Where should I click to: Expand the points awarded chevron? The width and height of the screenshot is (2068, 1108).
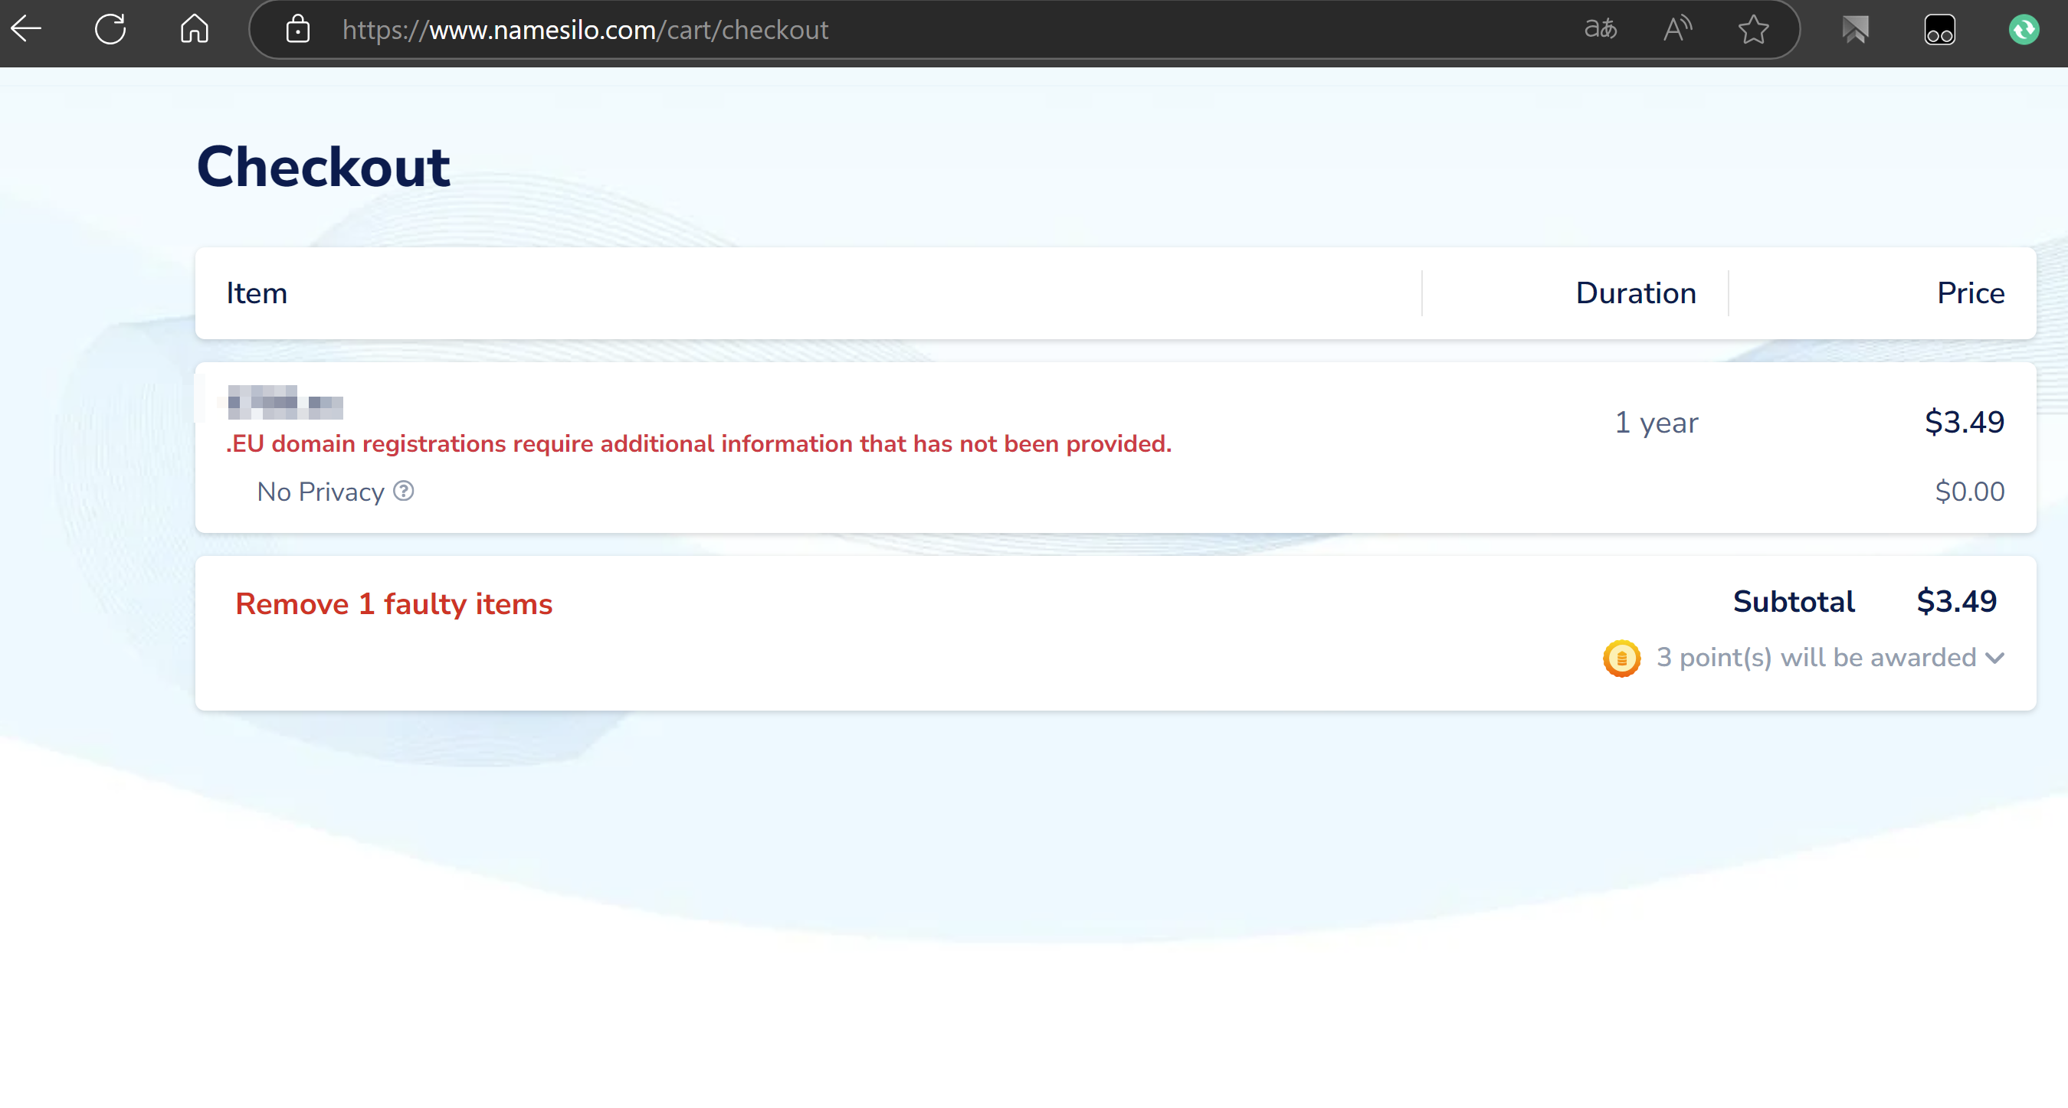tap(1995, 658)
